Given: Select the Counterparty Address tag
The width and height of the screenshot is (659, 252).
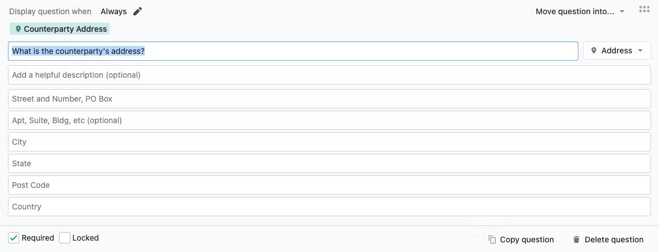Looking at the screenshot, I should pyautogui.click(x=59, y=29).
